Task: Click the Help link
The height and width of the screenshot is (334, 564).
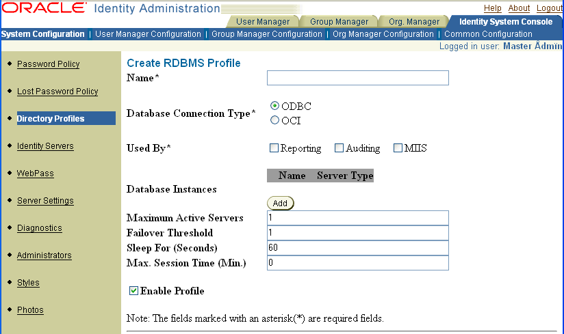Action: pos(492,8)
